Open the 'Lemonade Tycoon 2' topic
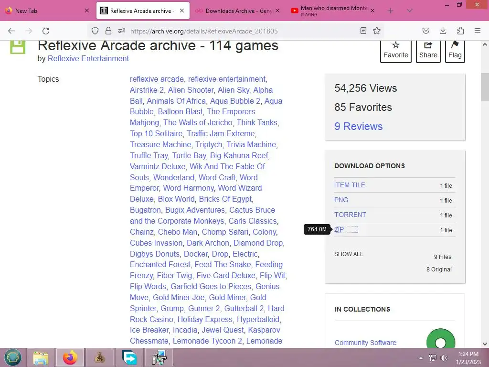The image size is (489, 367). [x=207, y=341]
